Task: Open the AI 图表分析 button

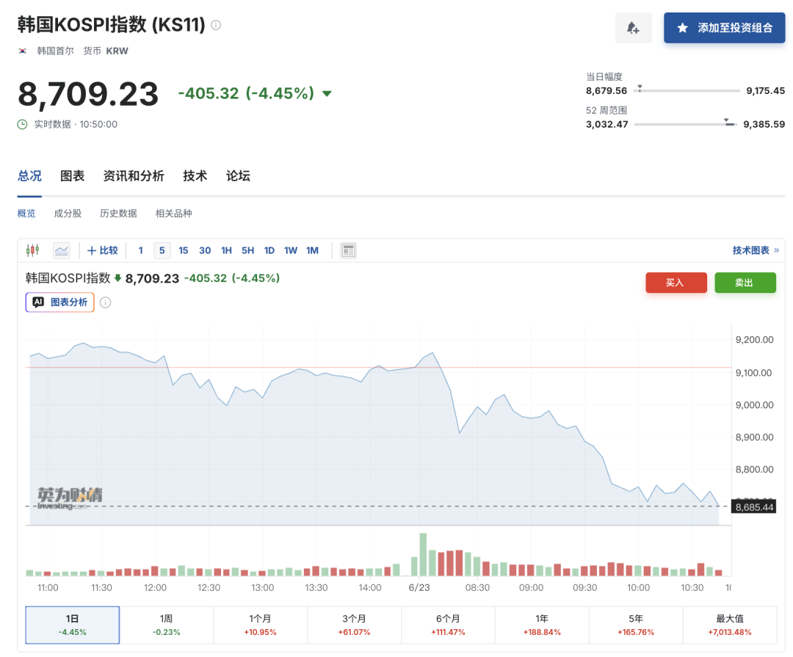Action: [x=59, y=302]
